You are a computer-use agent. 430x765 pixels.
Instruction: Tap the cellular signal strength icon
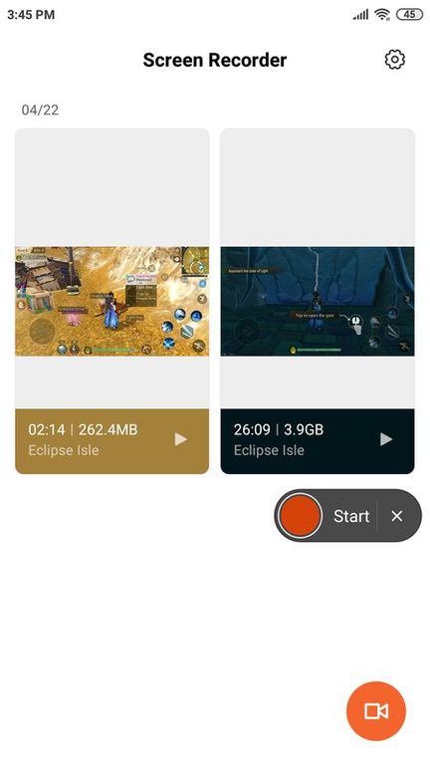pyautogui.click(x=360, y=15)
